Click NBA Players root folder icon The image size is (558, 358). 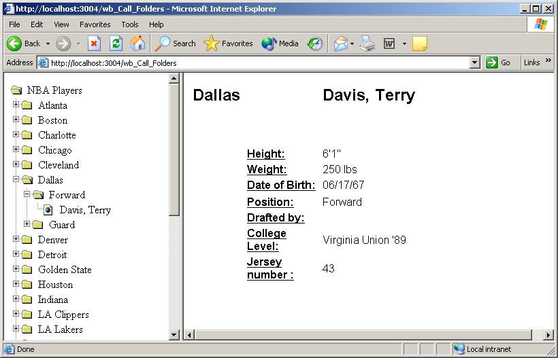point(16,90)
